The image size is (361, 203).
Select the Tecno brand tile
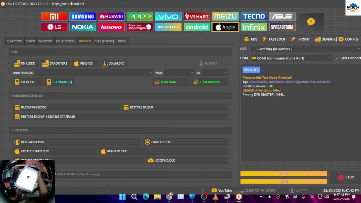coord(254,16)
